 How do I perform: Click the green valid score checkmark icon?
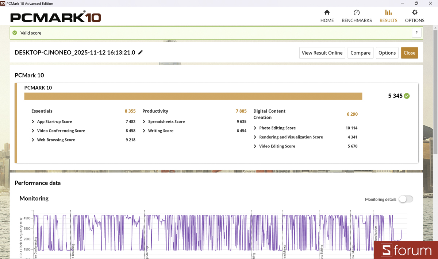click(15, 33)
